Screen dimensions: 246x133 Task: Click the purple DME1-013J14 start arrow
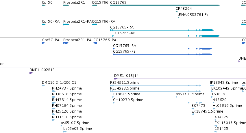coord(116,79)
